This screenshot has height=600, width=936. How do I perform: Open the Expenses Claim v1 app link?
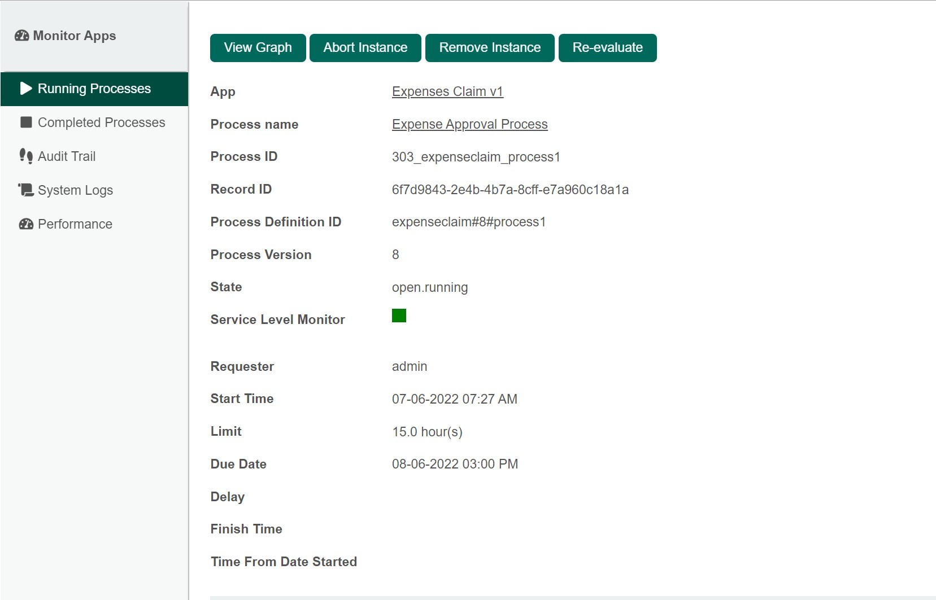[447, 91]
